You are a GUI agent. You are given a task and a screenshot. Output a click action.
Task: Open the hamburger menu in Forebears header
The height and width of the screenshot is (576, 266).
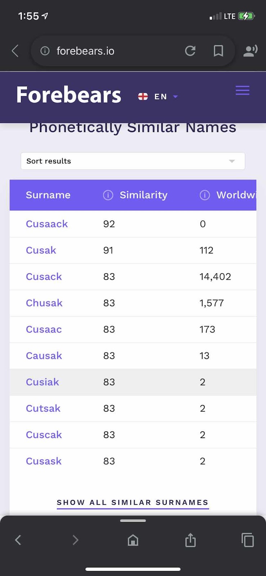tap(243, 90)
